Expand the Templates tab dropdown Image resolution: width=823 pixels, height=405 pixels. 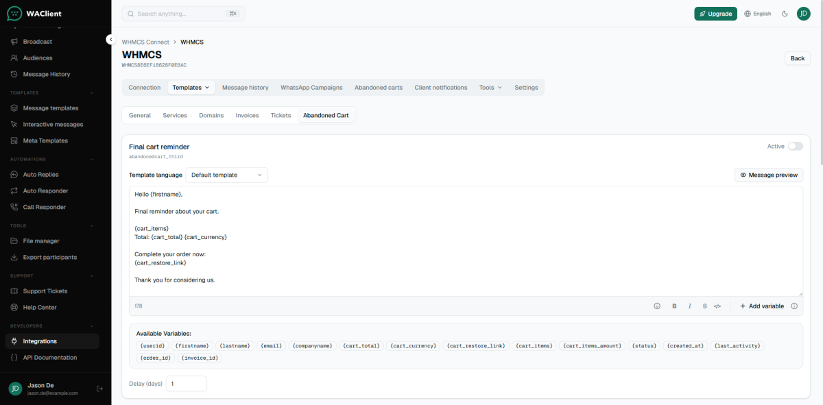click(x=191, y=88)
